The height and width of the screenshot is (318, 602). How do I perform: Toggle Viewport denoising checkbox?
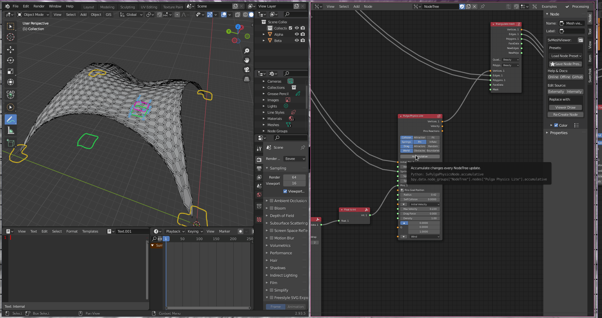coord(285,191)
